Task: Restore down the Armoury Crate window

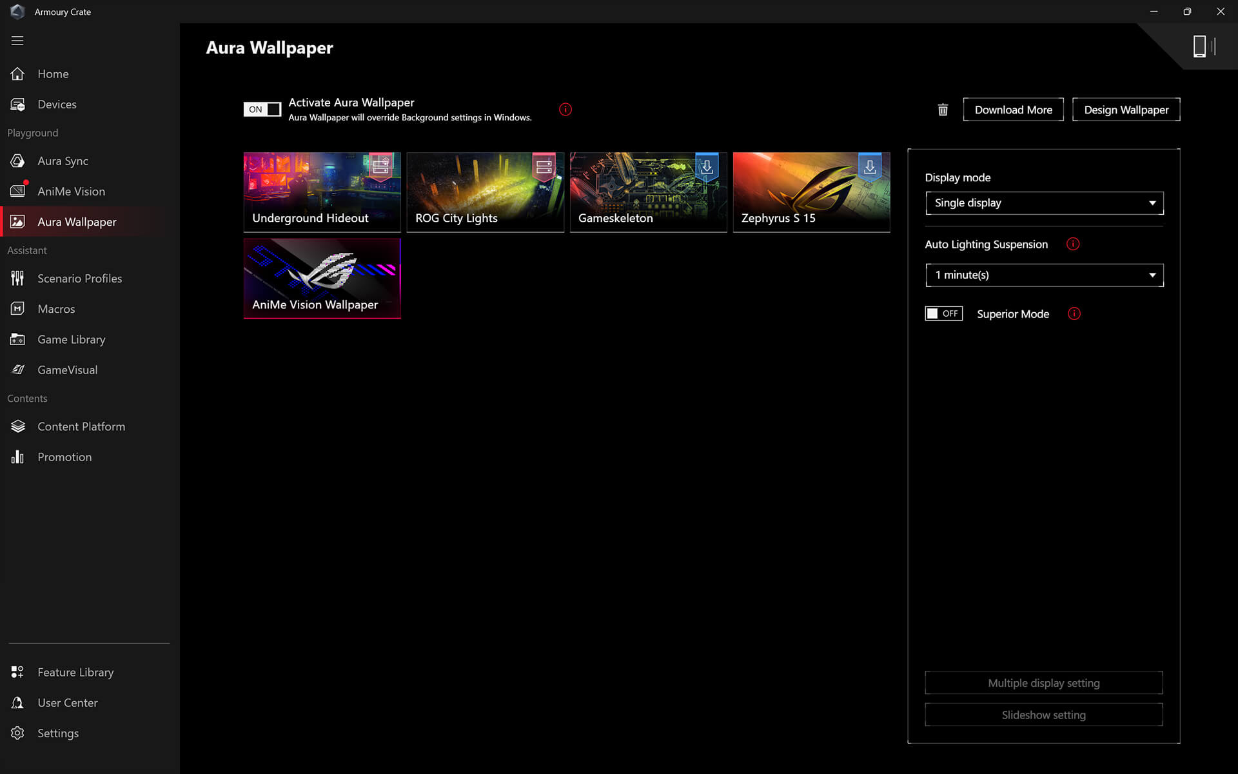Action: pos(1187,12)
